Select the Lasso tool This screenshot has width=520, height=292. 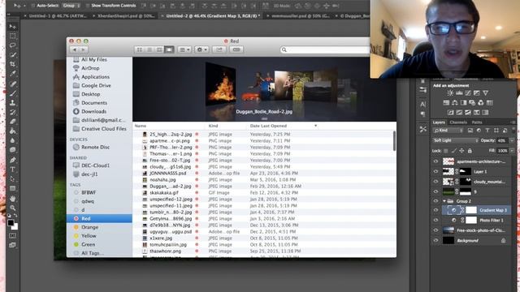click(x=13, y=45)
